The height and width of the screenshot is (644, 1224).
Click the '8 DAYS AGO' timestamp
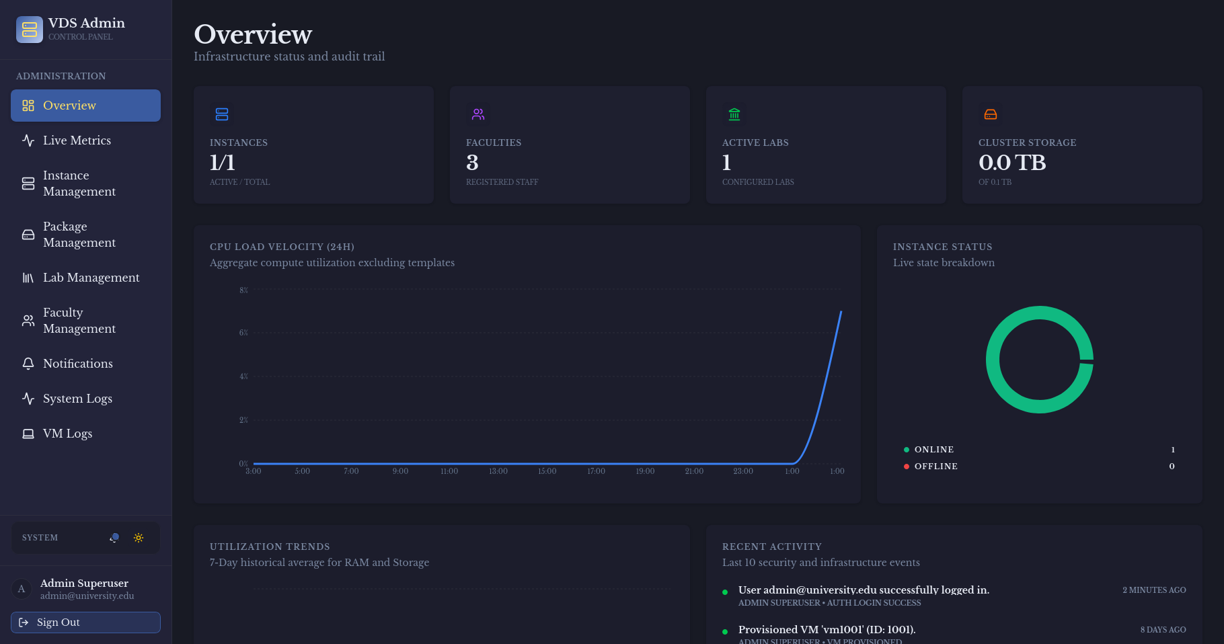click(1163, 630)
